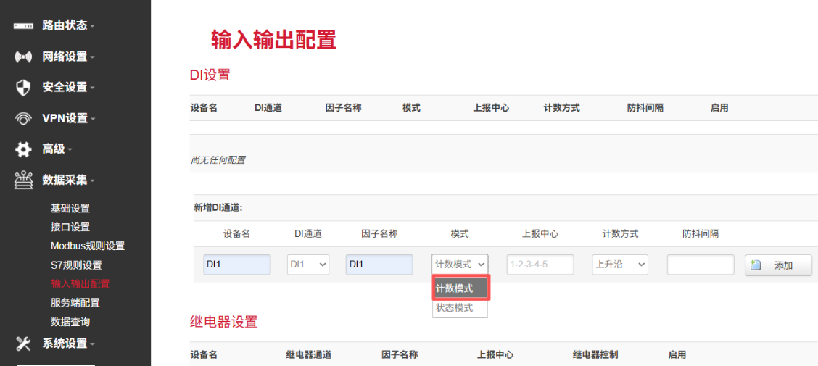The image size is (818, 366).
Task: Expand the 网络设置 menu
Action: (x=68, y=57)
